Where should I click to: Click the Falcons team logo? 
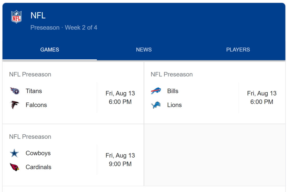pos(14,105)
